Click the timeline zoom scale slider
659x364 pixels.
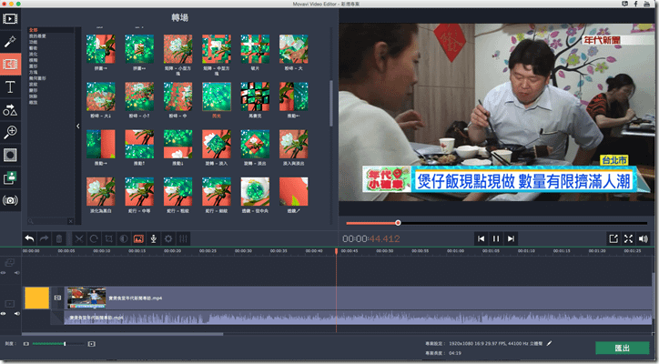pos(58,344)
